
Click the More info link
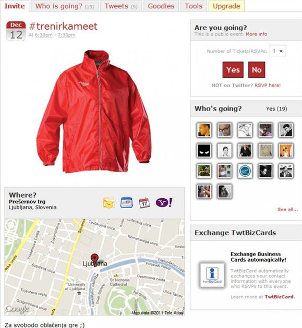pos(257,34)
